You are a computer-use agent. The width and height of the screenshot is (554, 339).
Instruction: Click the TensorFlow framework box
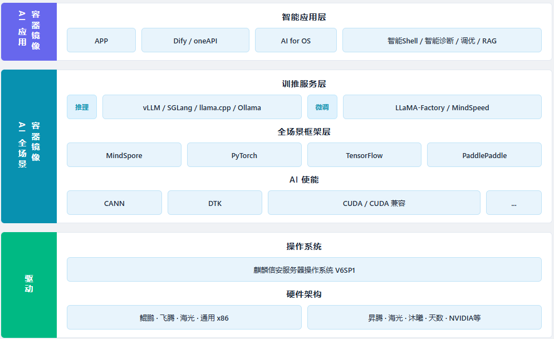coord(364,155)
